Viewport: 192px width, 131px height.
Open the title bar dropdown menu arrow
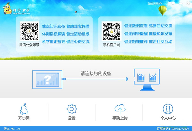(173, 3)
